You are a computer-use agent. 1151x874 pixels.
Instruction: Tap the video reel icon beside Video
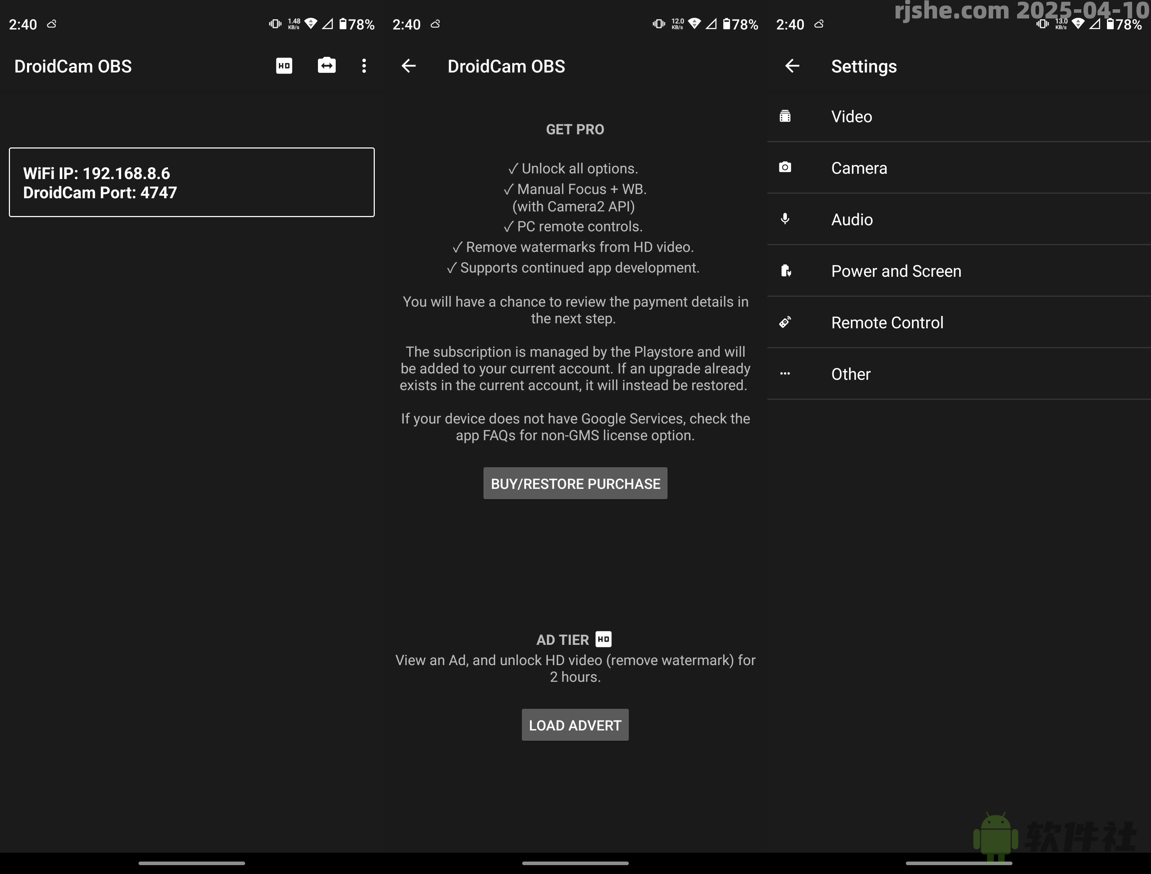click(785, 116)
